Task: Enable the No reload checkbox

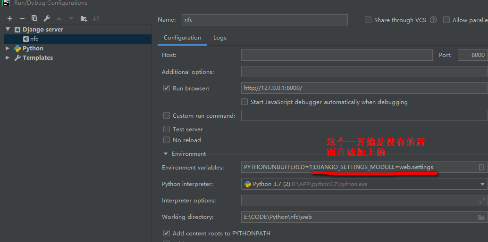Action: (x=167, y=140)
